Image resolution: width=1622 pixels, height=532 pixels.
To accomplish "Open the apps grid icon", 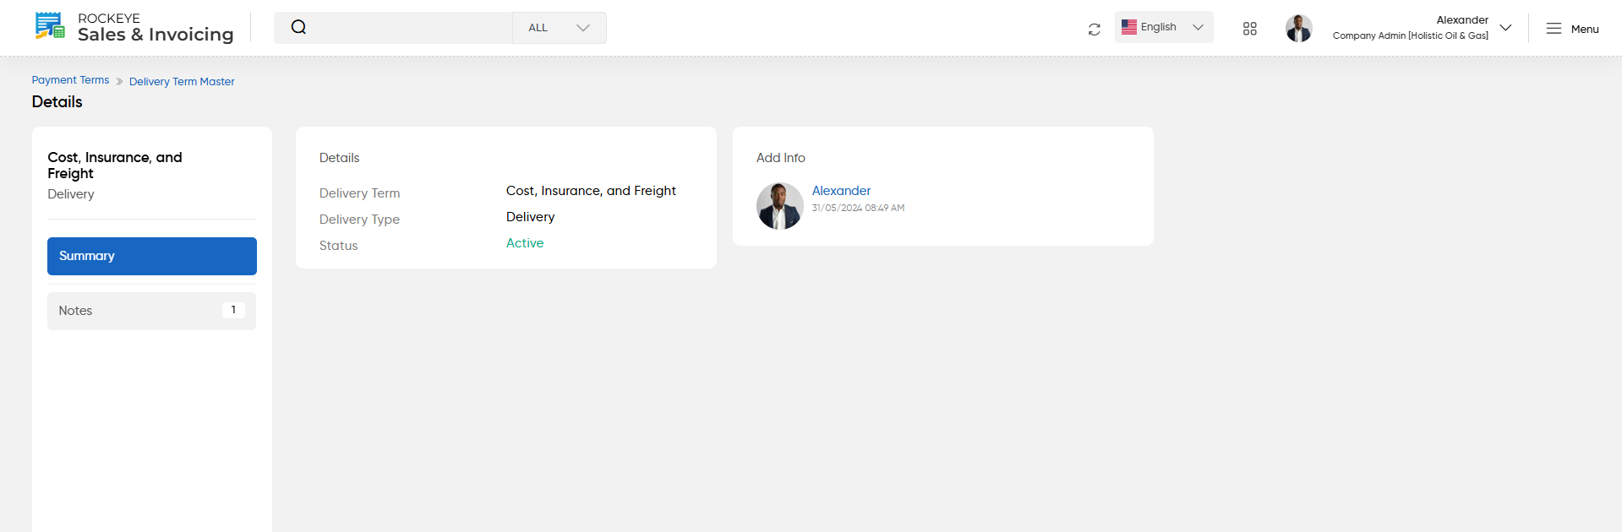I will 1250,29.
